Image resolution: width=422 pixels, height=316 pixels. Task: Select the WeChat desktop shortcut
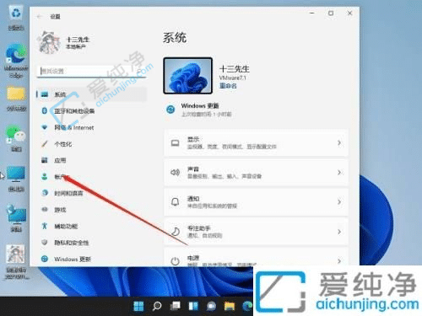(x=16, y=138)
